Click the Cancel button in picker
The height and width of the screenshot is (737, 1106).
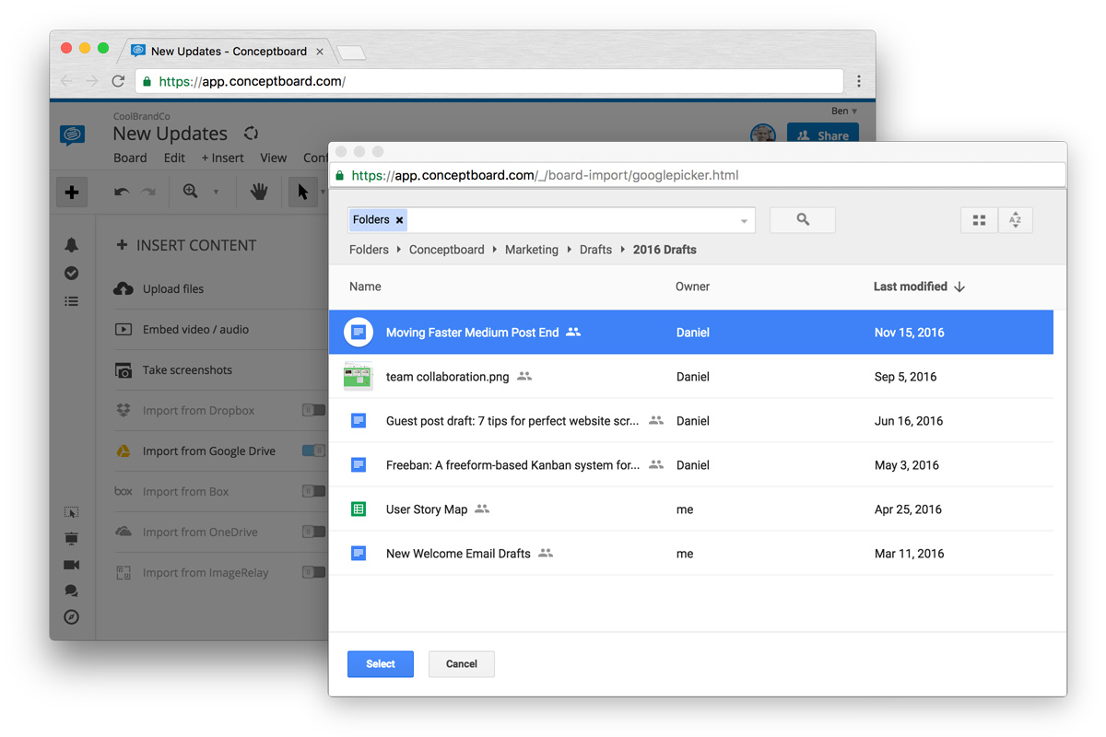(462, 664)
